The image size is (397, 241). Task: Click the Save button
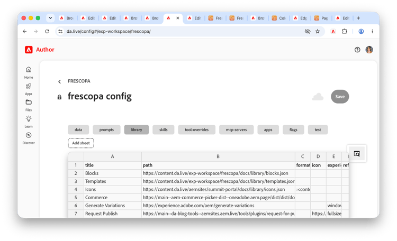click(x=340, y=97)
